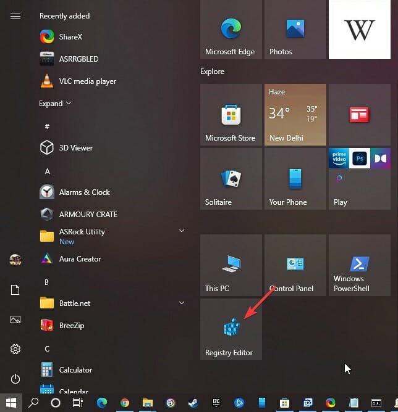Viewport: 398px width, 412px height.
Task: Expand the ASRock Utility folder chevron
Action: [x=181, y=231]
